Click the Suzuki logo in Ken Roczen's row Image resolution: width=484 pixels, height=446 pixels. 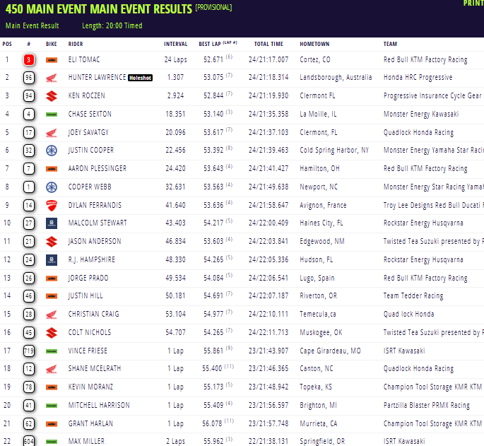52,96
